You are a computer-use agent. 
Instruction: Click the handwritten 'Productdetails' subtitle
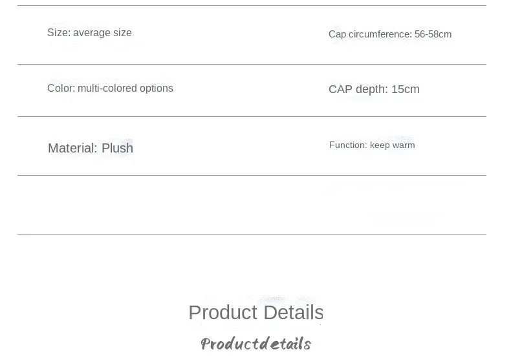(x=256, y=344)
